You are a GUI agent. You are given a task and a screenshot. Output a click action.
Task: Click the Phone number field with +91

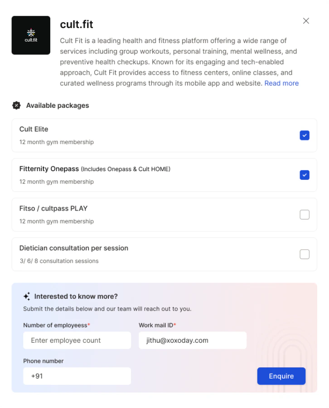(x=77, y=376)
